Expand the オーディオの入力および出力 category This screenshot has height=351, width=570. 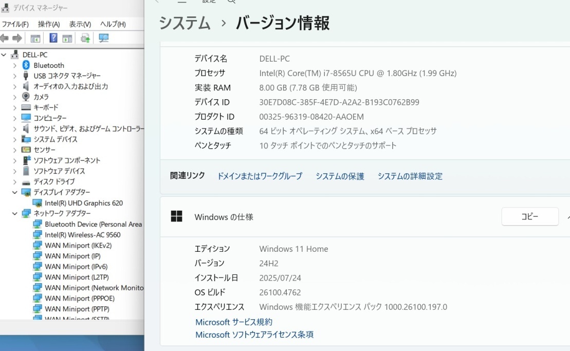click(x=14, y=86)
